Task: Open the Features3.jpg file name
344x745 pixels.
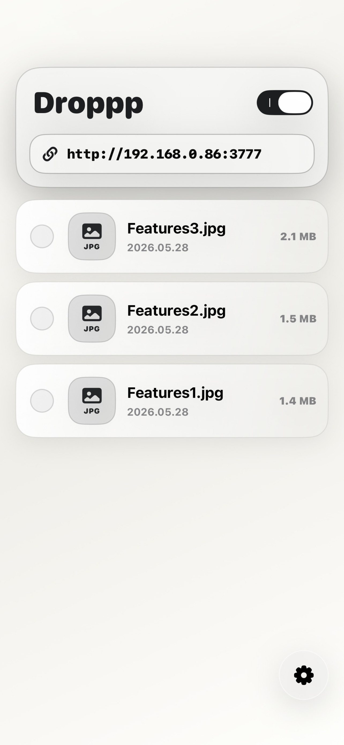Action: coord(176,228)
